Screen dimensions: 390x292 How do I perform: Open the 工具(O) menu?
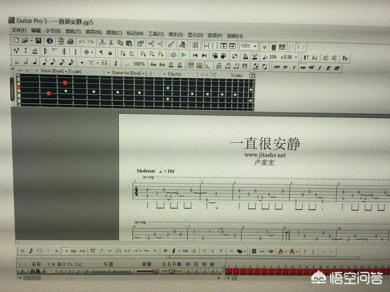156,34
